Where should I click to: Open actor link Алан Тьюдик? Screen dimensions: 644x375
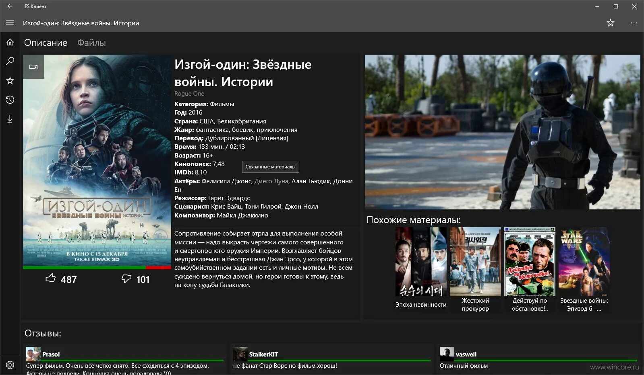(311, 181)
